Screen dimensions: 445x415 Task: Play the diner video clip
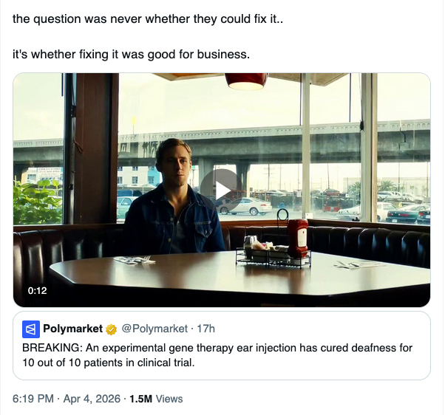tap(222, 190)
